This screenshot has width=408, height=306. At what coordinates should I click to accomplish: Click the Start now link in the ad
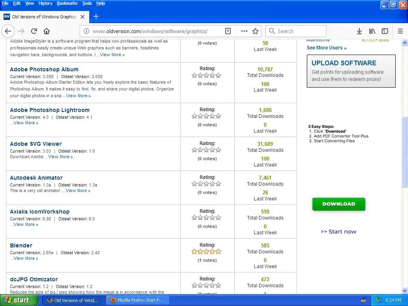click(x=338, y=231)
